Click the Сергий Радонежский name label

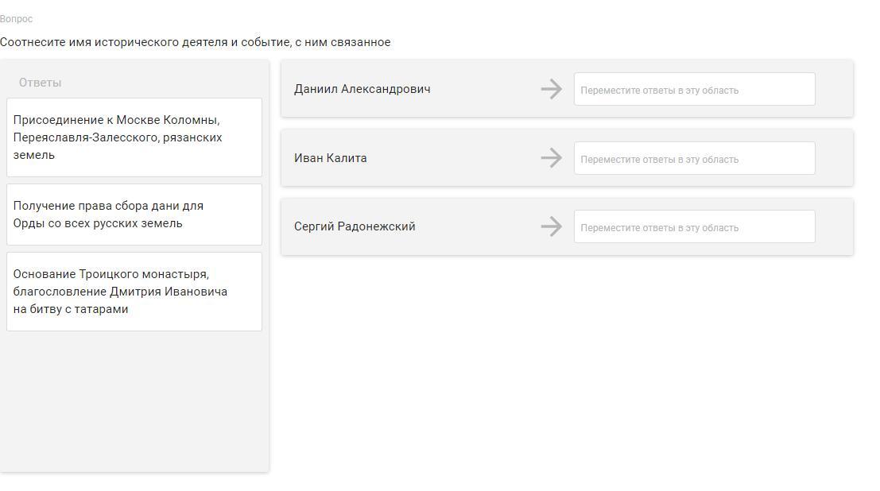355,226
